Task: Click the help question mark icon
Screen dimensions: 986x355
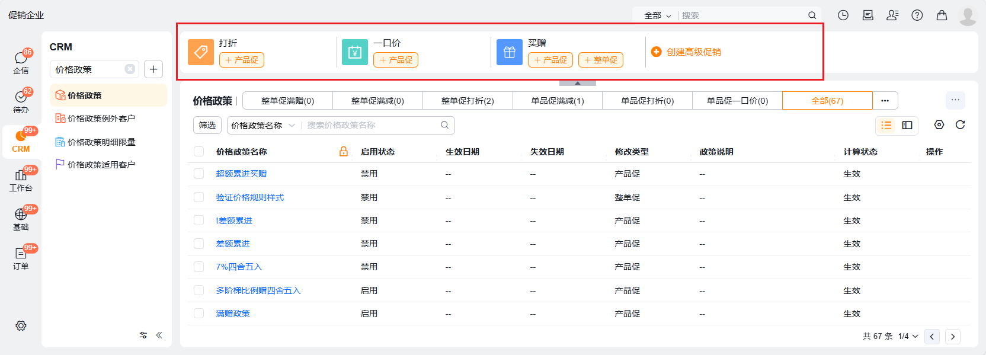Action: tap(917, 15)
